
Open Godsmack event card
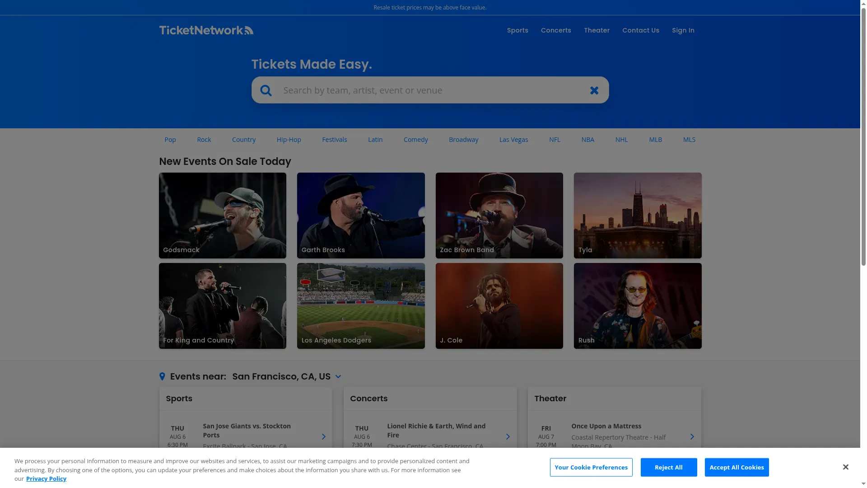(222, 216)
